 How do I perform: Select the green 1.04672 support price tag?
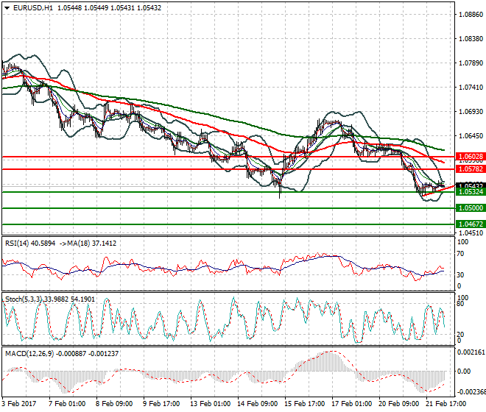click(470, 224)
